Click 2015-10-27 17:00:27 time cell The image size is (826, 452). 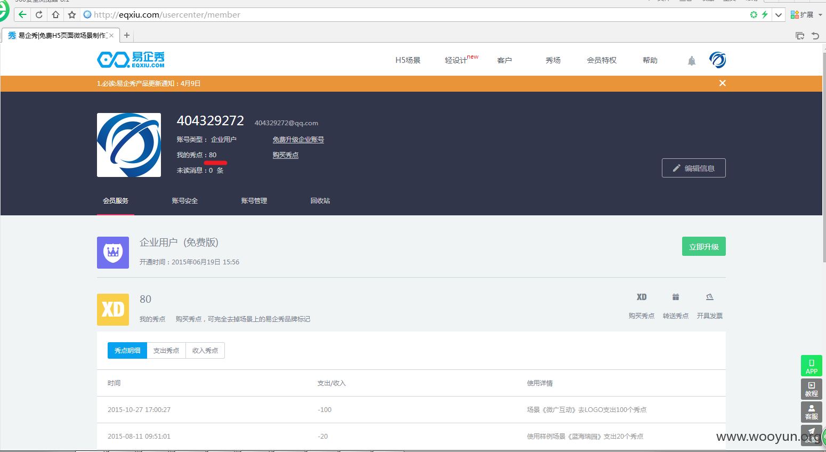139,410
